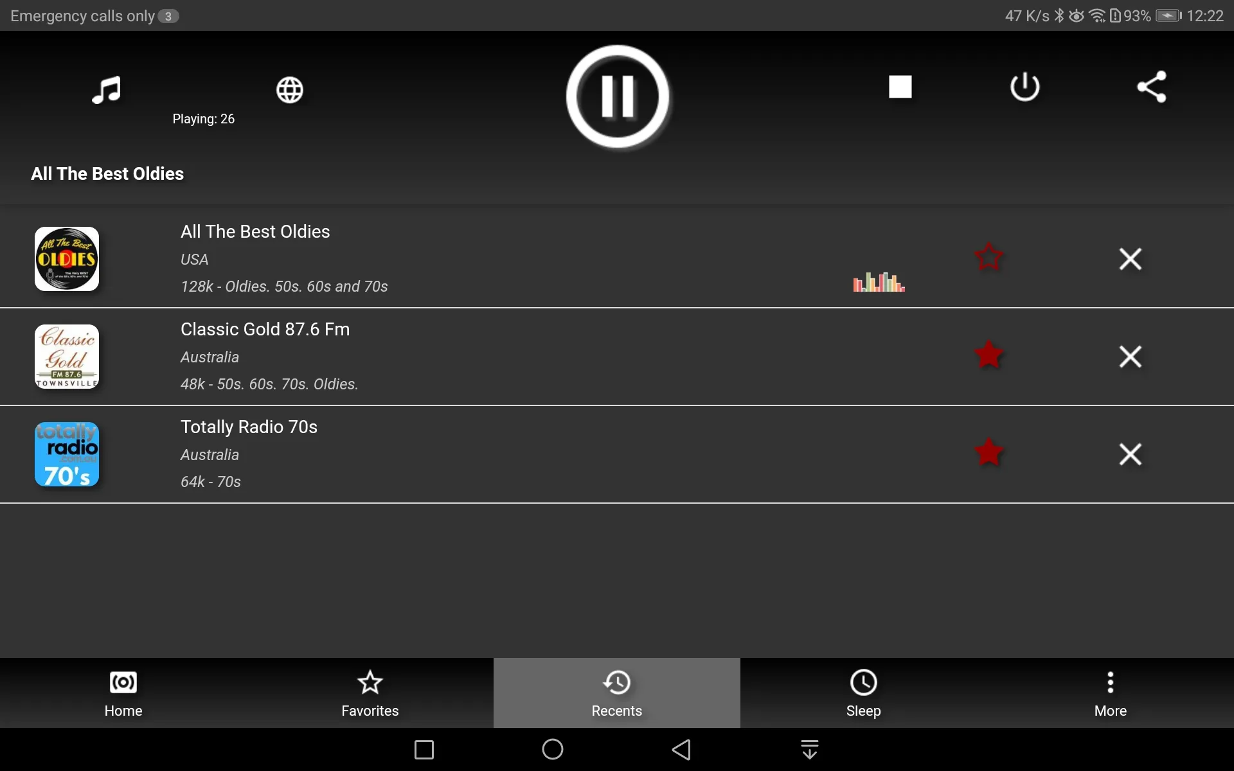Toggle favorite star for Classic Gold 87.6 Fm
Screen dimensions: 1234x771
(x=988, y=356)
